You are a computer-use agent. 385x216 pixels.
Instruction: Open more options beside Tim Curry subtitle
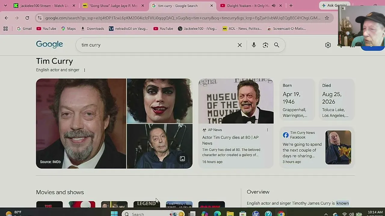(x=85, y=70)
